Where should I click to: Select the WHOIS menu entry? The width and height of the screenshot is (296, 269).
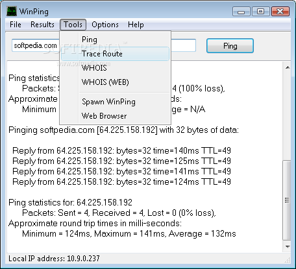click(x=115, y=68)
